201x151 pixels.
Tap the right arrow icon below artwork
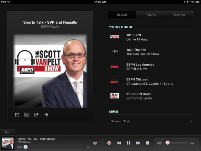[x=46, y=115]
